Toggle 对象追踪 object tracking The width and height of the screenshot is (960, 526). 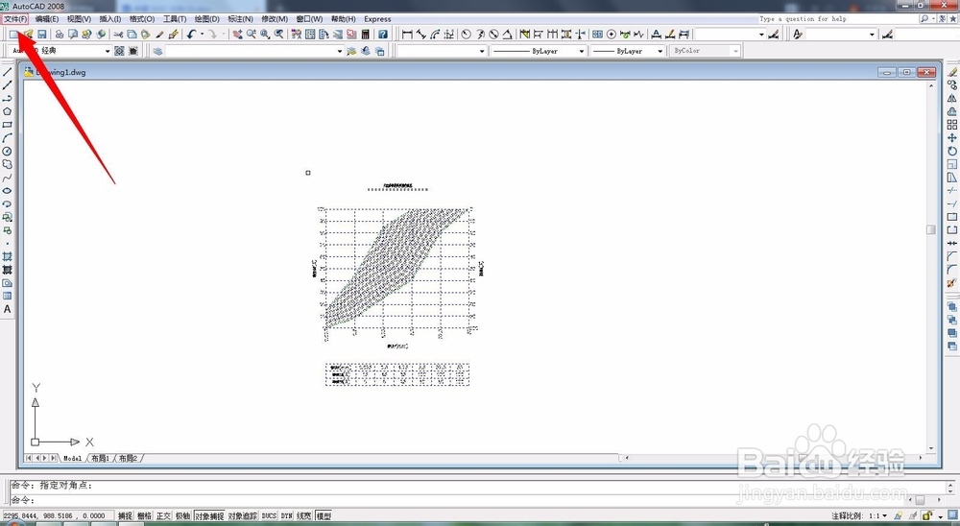243,516
